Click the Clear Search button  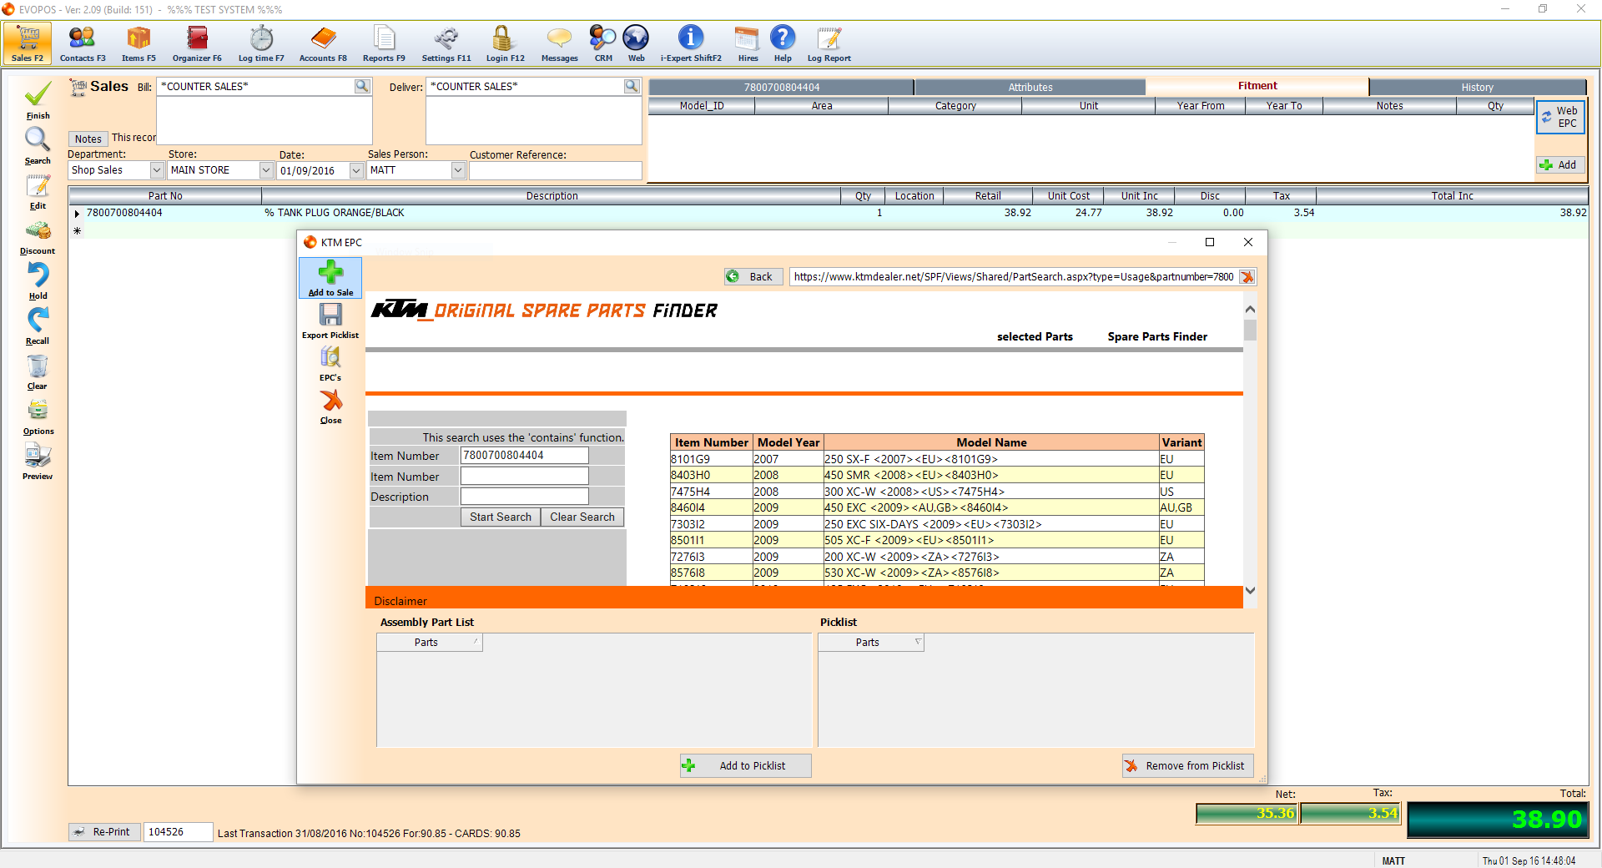(x=582, y=517)
